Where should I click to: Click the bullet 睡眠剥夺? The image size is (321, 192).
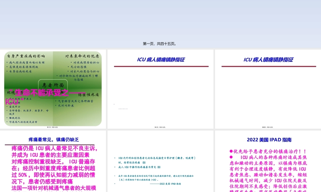point(15,118)
